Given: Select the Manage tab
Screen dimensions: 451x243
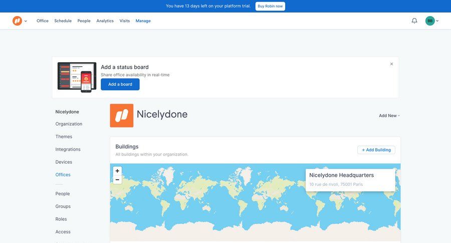Looking at the screenshot, I should 143,21.
